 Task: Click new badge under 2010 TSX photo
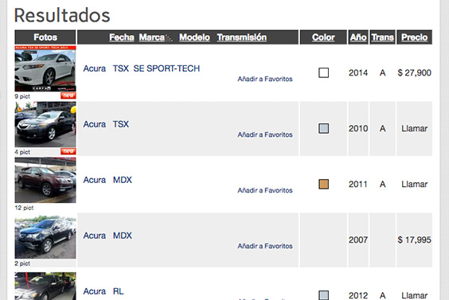pyautogui.click(x=68, y=151)
